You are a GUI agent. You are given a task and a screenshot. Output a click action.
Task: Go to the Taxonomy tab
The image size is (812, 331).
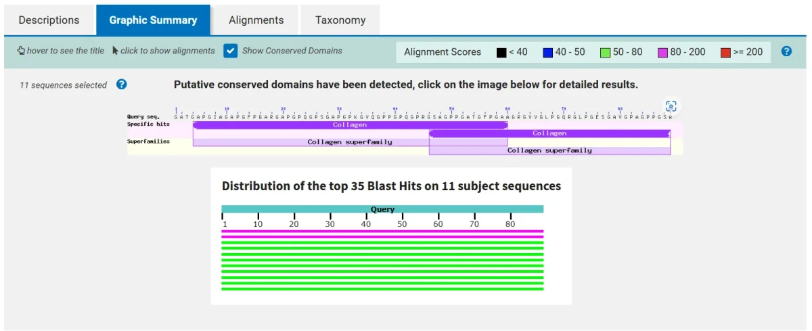point(340,20)
